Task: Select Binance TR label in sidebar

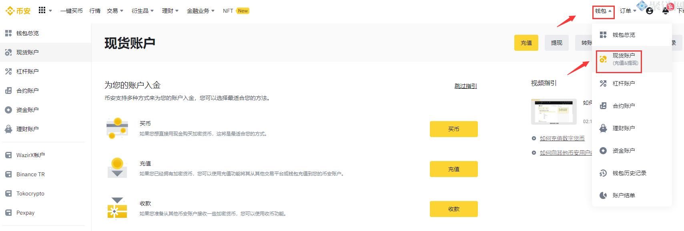Action: [30, 174]
